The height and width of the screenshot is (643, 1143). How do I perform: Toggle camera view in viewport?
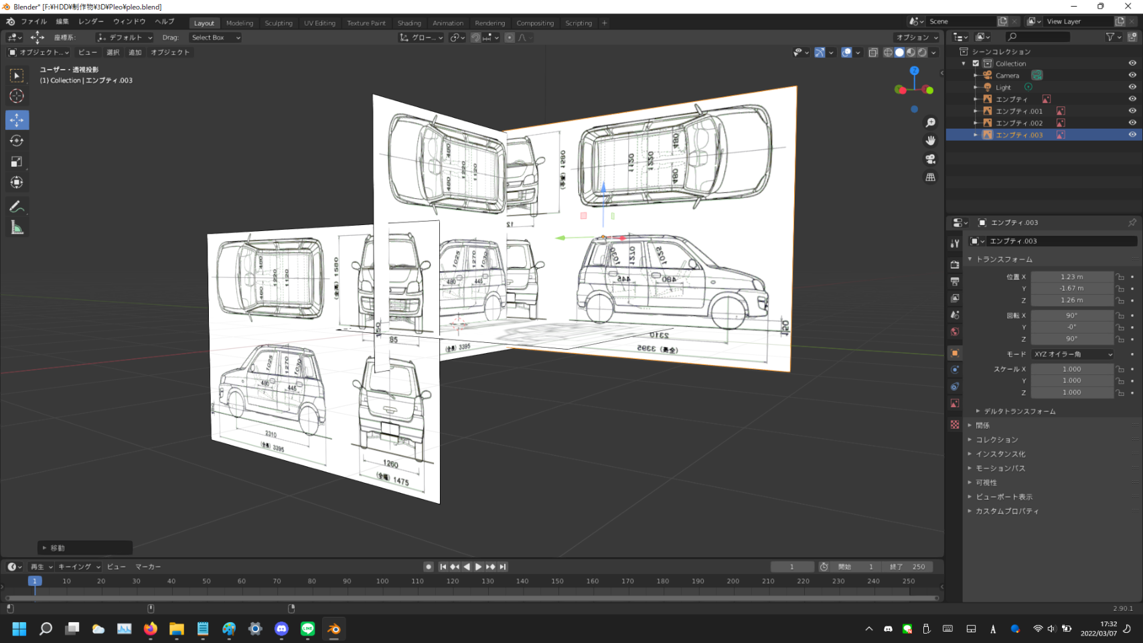pos(930,159)
